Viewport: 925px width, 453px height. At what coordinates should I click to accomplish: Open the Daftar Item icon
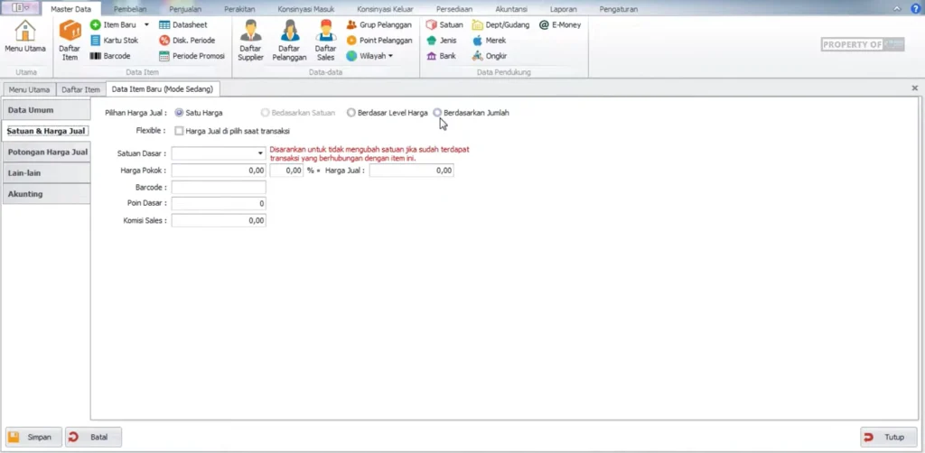pyautogui.click(x=70, y=41)
